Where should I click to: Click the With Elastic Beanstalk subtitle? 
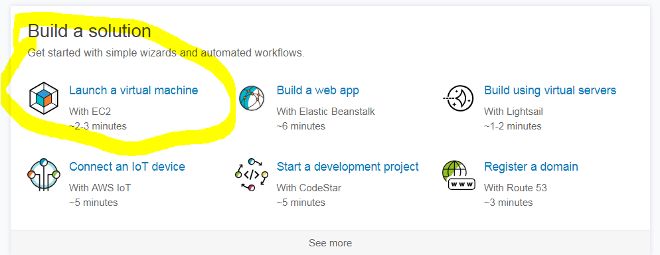point(325,112)
